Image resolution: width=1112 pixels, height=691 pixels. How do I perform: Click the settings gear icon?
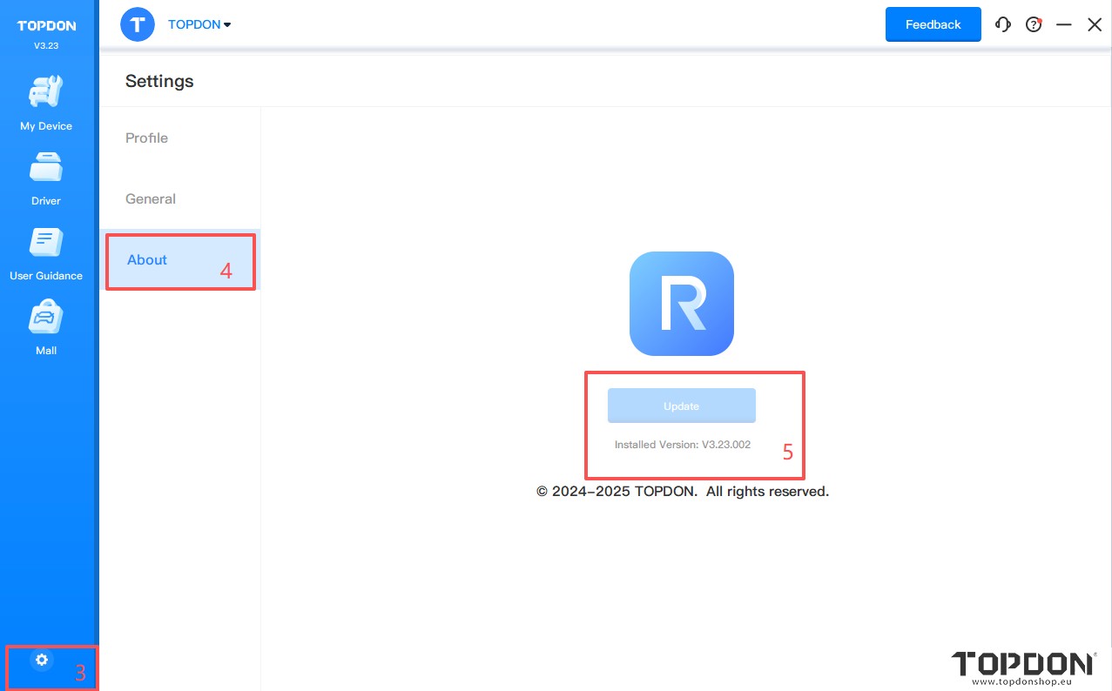pyautogui.click(x=41, y=660)
